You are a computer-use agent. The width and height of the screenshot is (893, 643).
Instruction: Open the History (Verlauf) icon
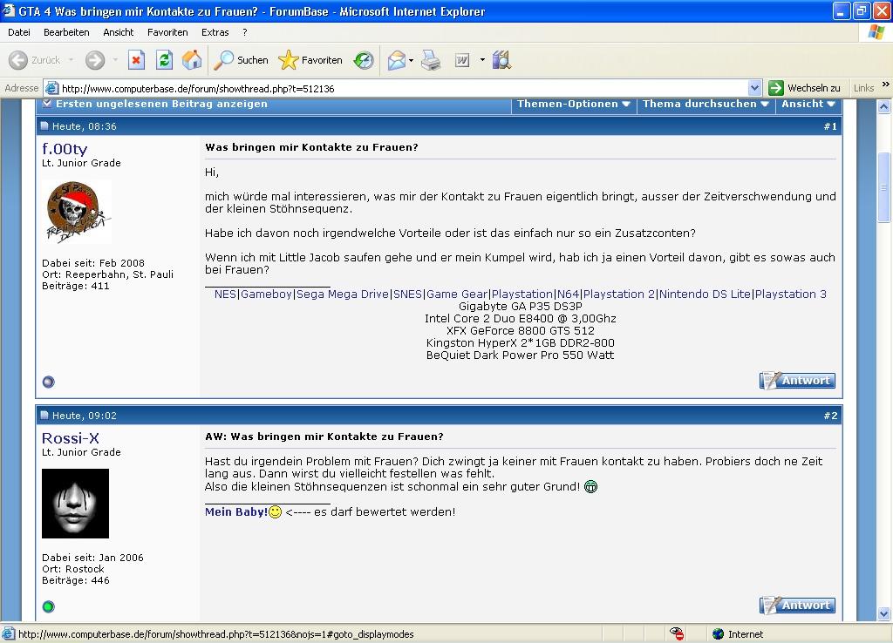click(364, 60)
